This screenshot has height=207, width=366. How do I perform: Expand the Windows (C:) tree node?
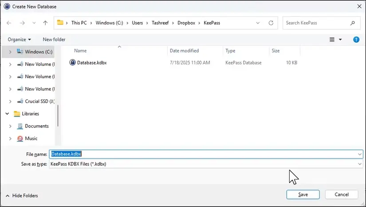[10, 52]
